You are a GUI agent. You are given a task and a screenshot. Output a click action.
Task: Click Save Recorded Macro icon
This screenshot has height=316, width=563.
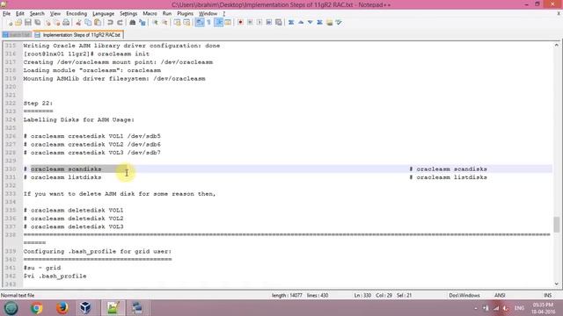pos(278,23)
